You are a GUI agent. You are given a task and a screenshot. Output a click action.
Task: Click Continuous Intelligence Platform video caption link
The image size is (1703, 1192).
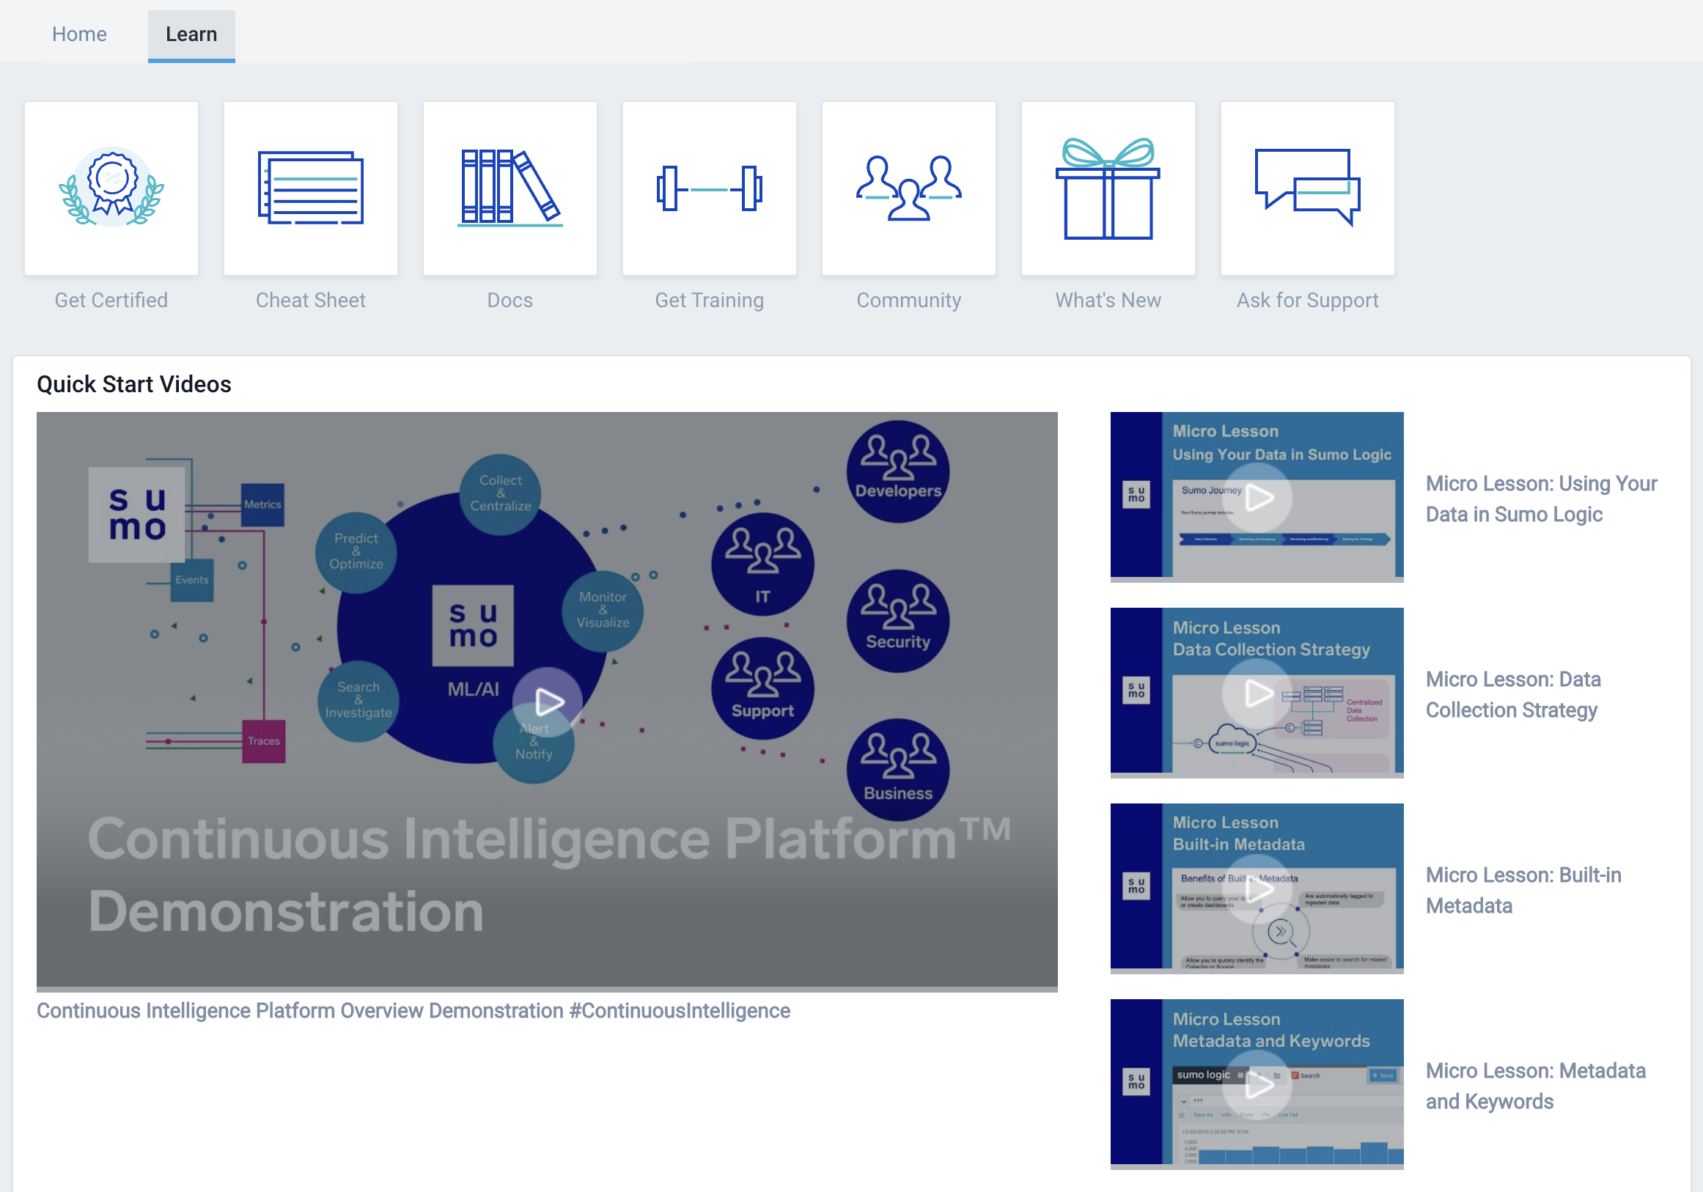413,1012
